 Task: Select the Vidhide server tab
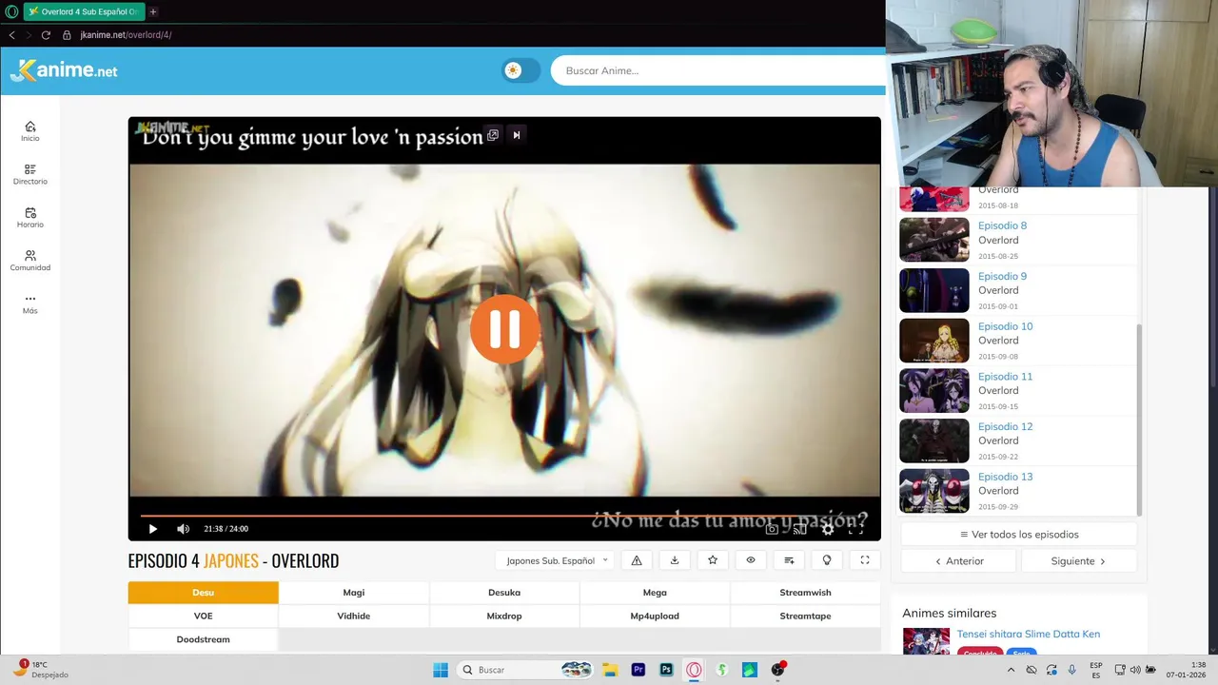click(x=354, y=616)
